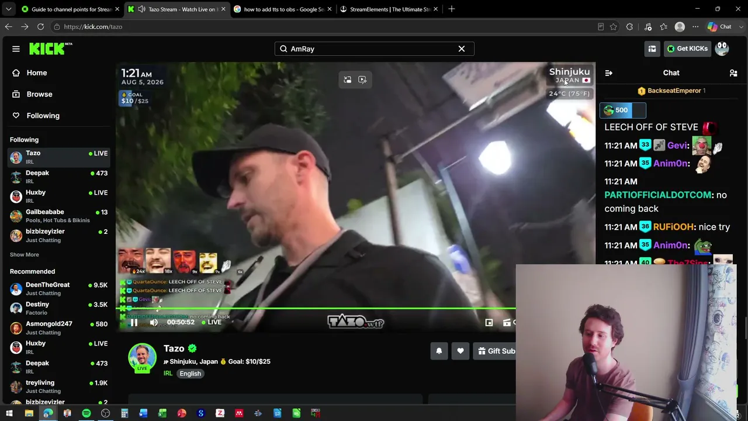
Task: Open the browser extensions icon
Action: point(629,26)
